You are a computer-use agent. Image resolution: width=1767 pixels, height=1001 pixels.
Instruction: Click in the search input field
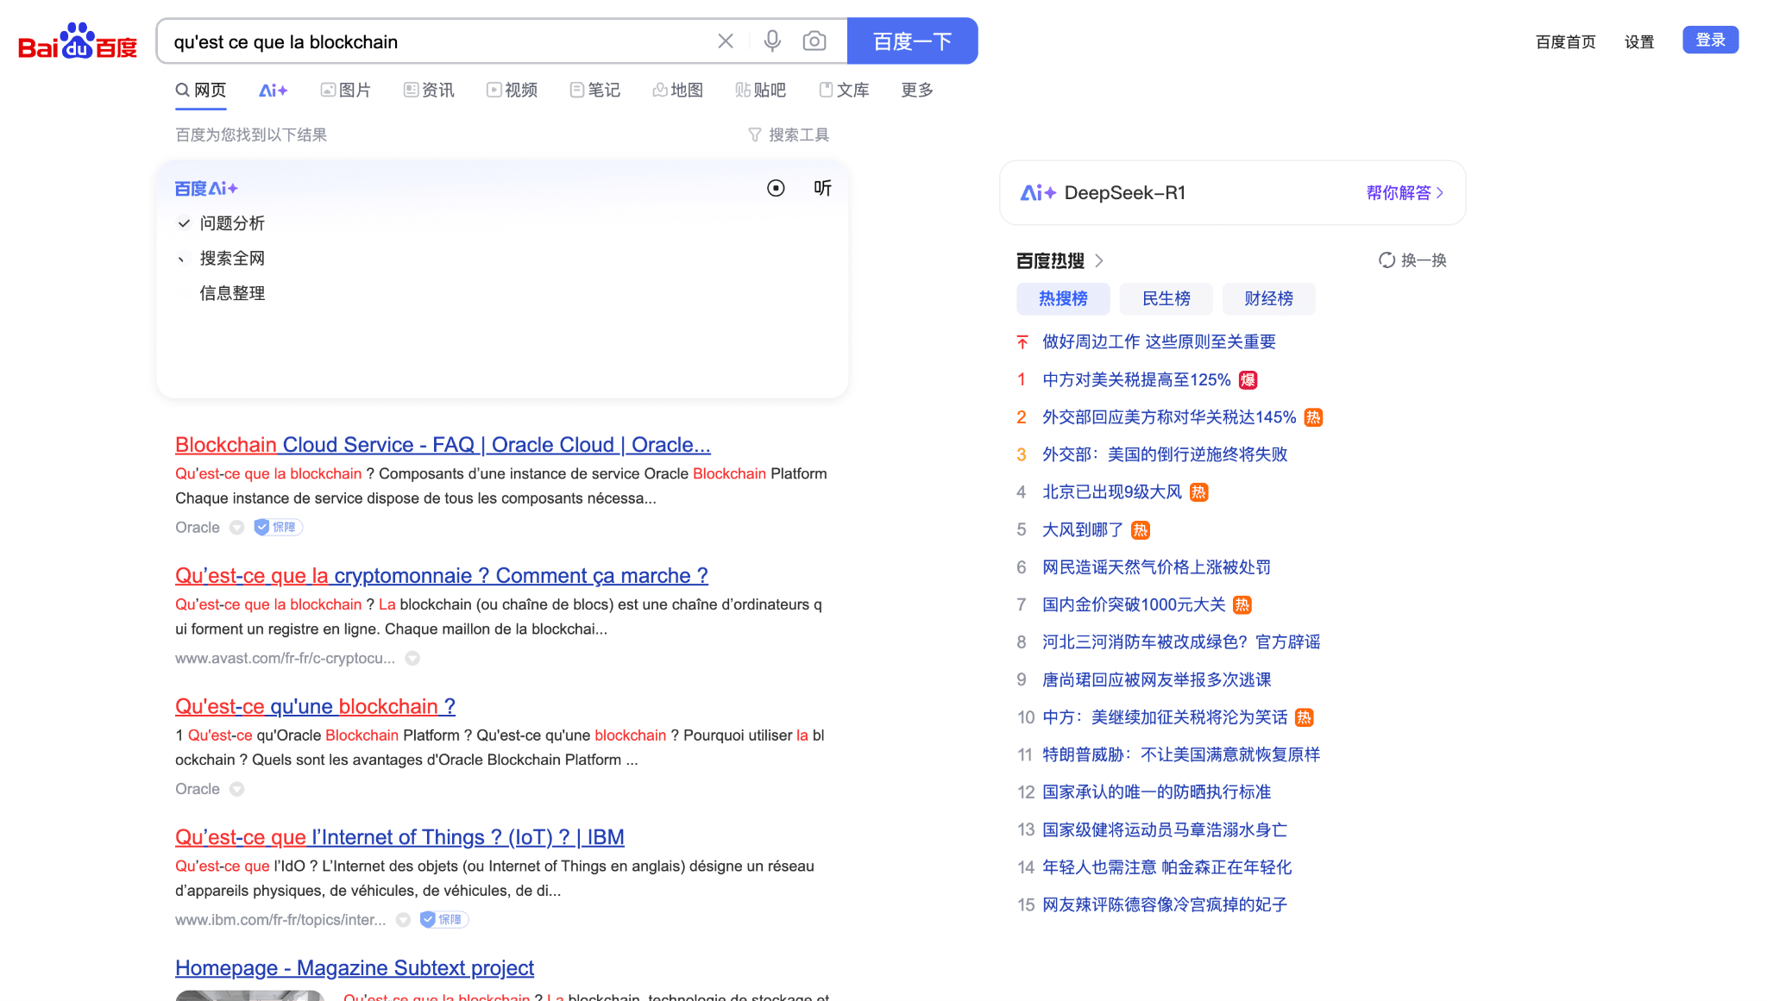440,41
